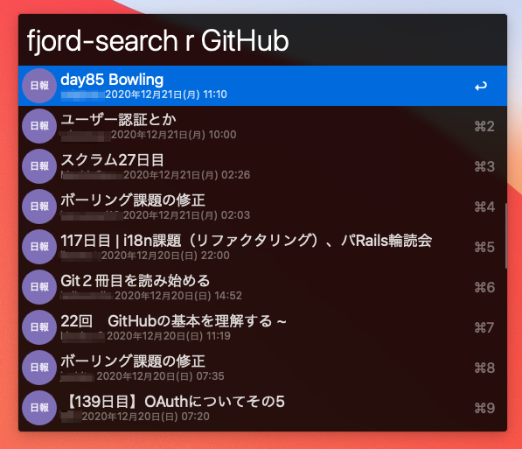Click the date 2020年12月20日(日) 11:19

click(x=169, y=336)
